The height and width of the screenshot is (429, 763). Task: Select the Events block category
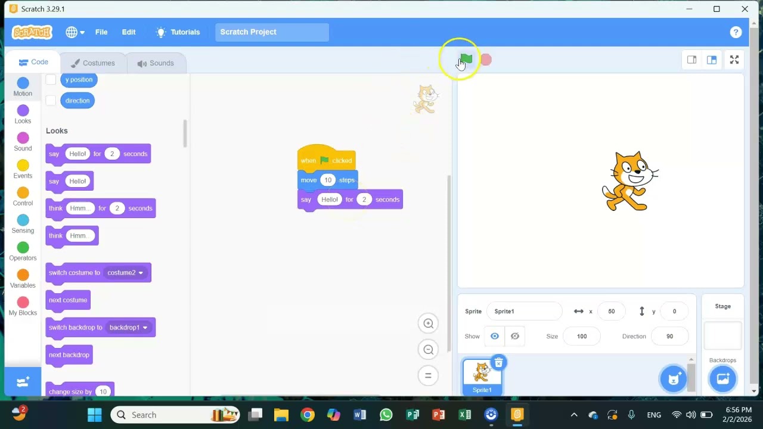click(x=23, y=169)
